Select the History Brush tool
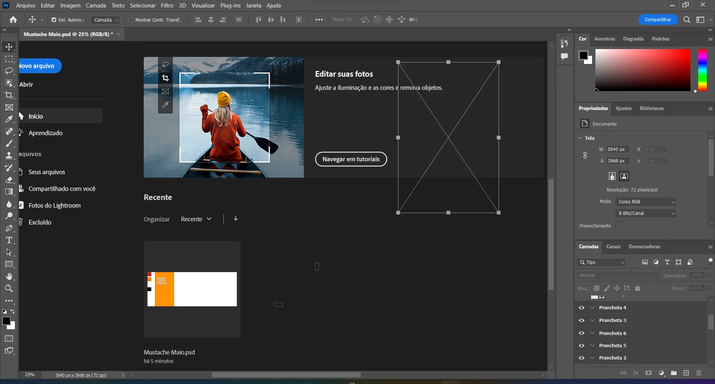This screenshot has width=715, height=384. (x=9, y=168)
